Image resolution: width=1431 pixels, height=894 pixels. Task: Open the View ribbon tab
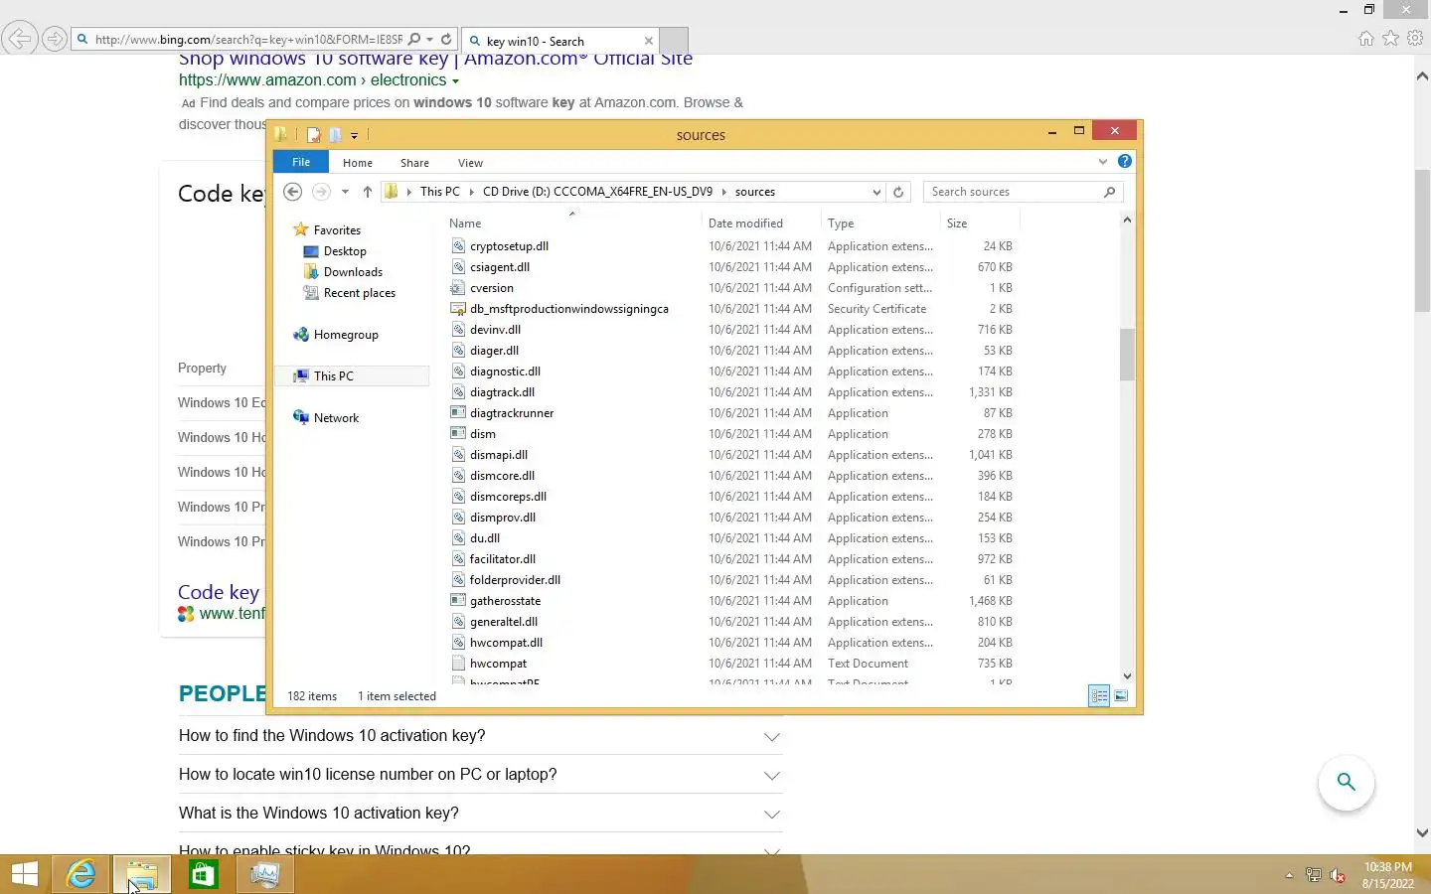coord(470,163)
